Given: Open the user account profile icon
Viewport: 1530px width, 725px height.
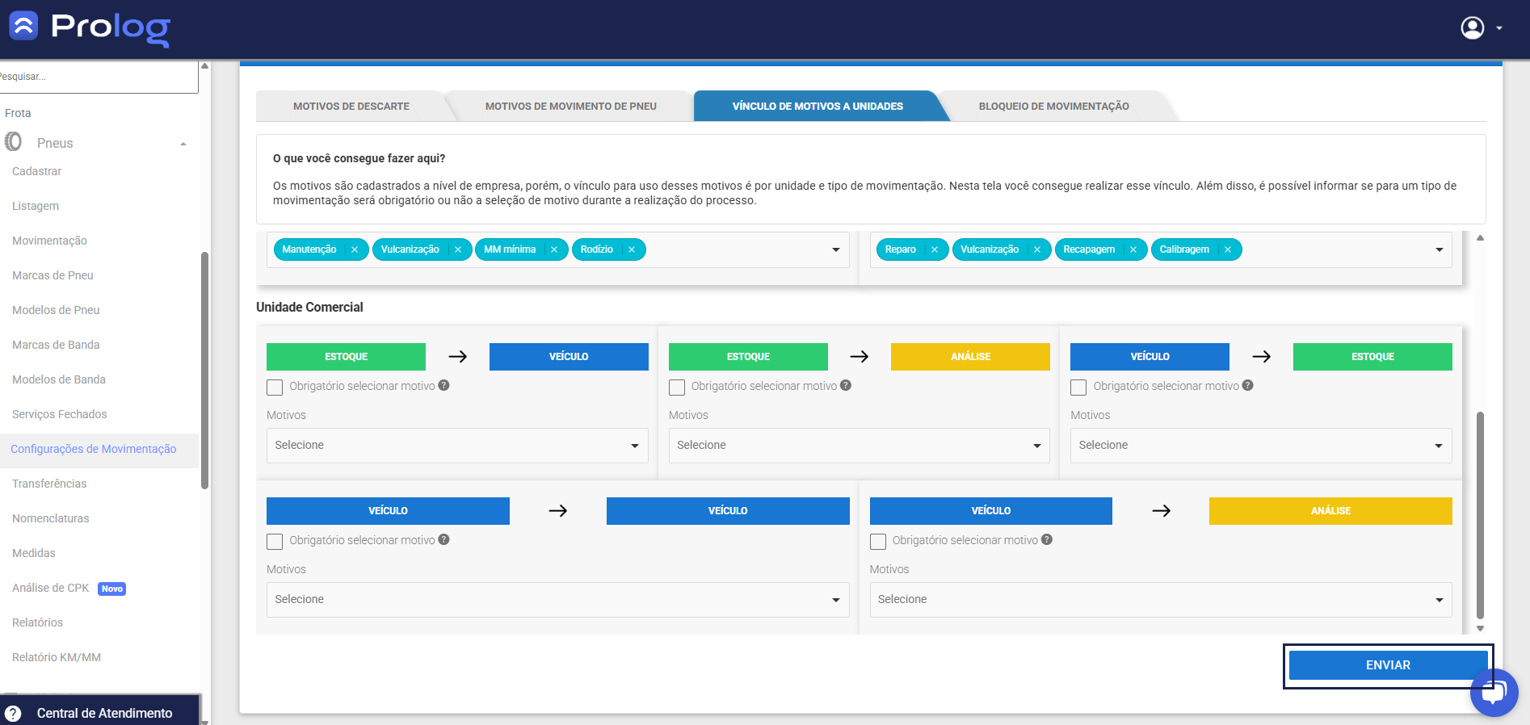Looking at the screenshot, I should (1473, 27).
